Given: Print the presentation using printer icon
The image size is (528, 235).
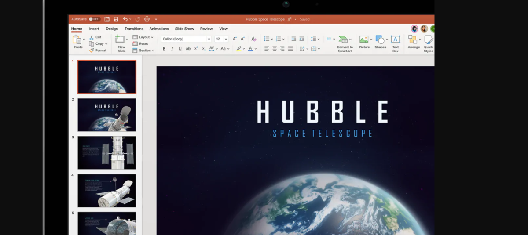Looking at the screenshot, I should coord(147,19).
